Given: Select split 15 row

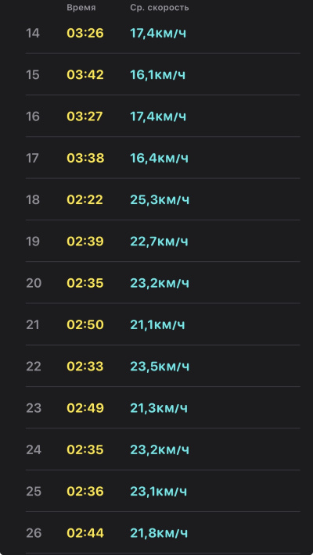Looking at the screenshot, I should (x=163, y=75).
